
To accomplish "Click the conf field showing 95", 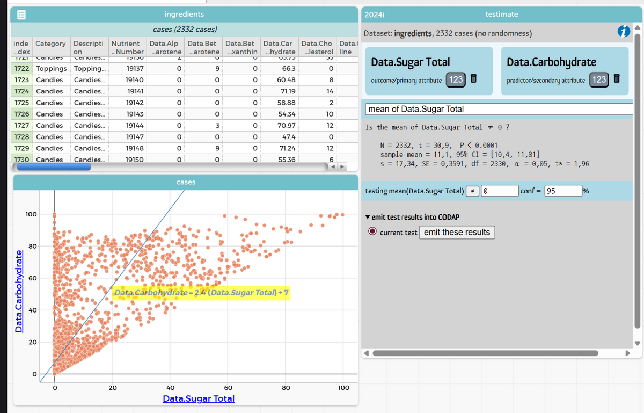I will tap(562, 191).
